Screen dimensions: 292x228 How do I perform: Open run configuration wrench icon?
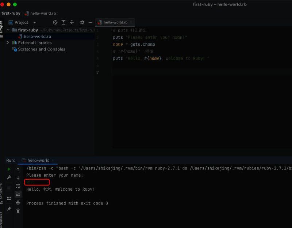(9, 177)
